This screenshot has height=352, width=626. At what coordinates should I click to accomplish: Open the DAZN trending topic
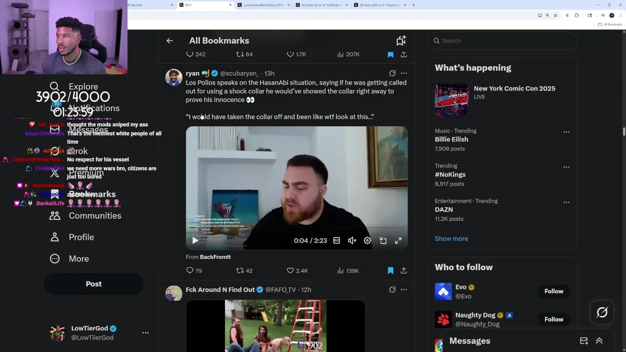(x=444, y=210)
